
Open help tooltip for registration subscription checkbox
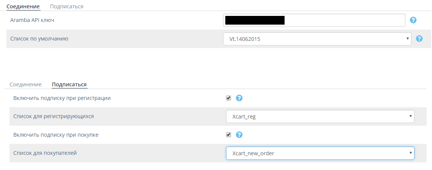pos(239,98)
